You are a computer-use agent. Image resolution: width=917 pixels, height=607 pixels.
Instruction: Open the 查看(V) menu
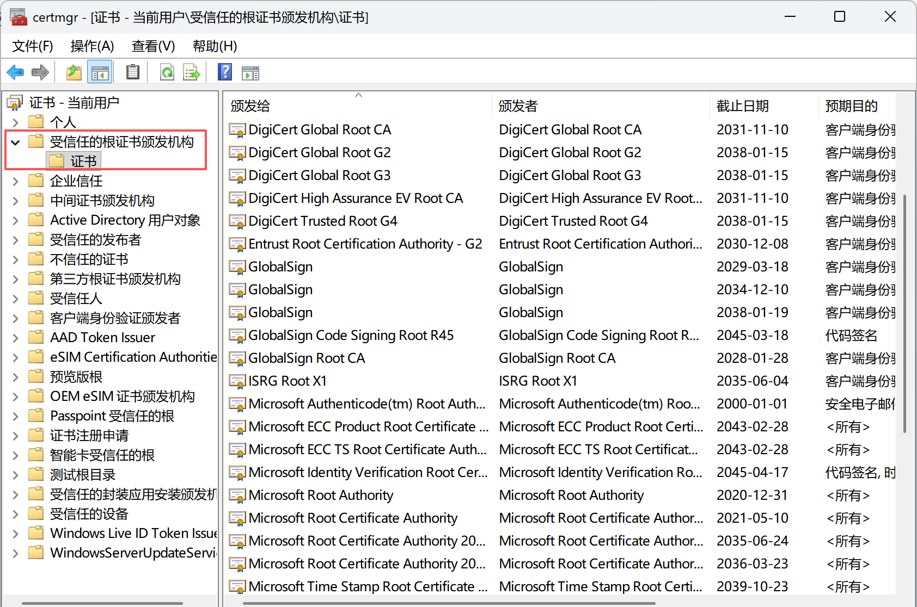point(154,46)
